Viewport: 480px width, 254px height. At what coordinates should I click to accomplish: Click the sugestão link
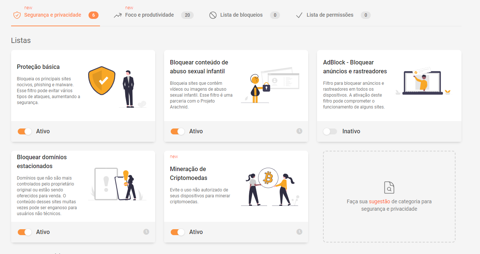(x=379, y=202)
